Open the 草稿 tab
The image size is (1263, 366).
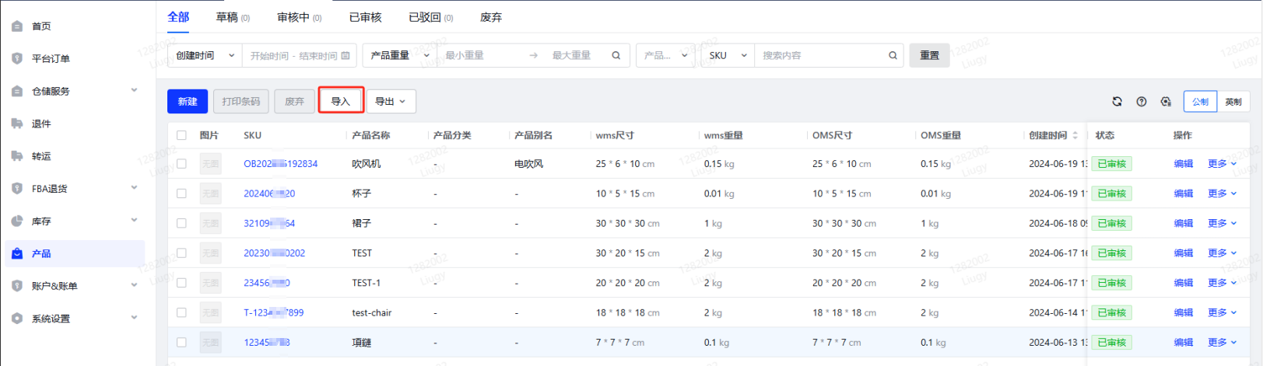click(x=232, y=17)
